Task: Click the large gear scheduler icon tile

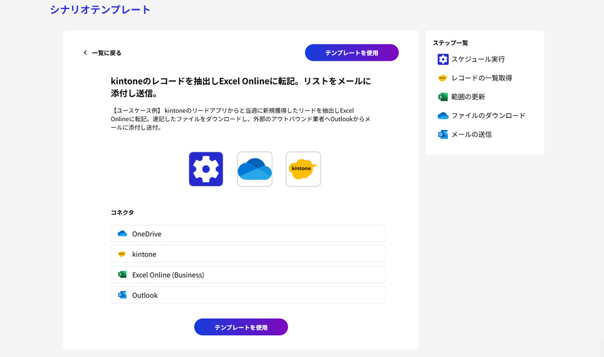Action: pyautogui.click(x=206, y=169)
